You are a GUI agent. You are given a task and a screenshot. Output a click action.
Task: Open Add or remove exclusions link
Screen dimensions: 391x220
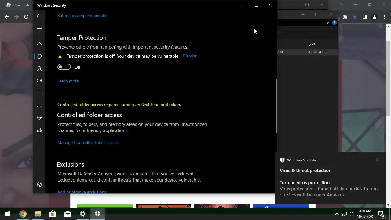[82, 192]
